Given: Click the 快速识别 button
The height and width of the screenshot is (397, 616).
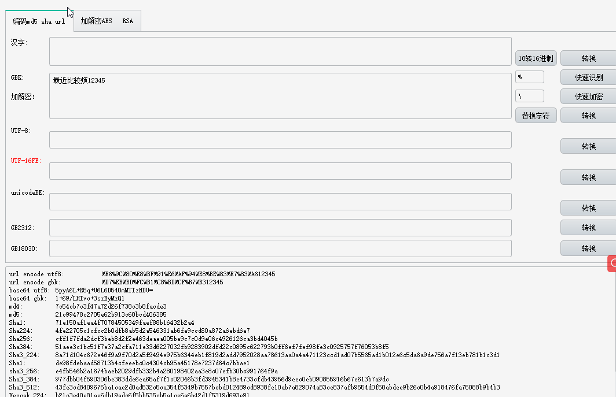Looking at the screenshot, I should pyautogui.click(x=588, y=77).
